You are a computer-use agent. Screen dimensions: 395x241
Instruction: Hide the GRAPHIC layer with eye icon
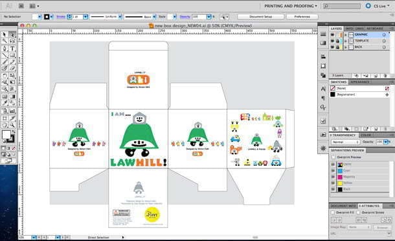click(x=333, y=34)
